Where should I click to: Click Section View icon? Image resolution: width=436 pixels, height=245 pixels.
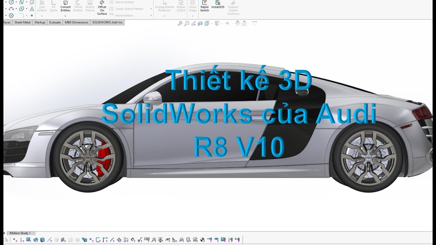(200, 23)
